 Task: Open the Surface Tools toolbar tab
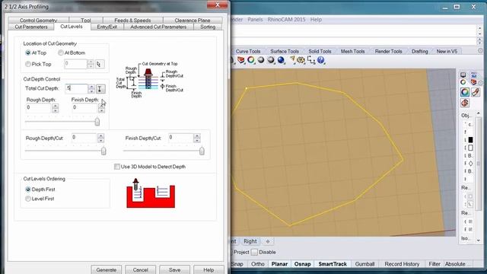(284, 51)
